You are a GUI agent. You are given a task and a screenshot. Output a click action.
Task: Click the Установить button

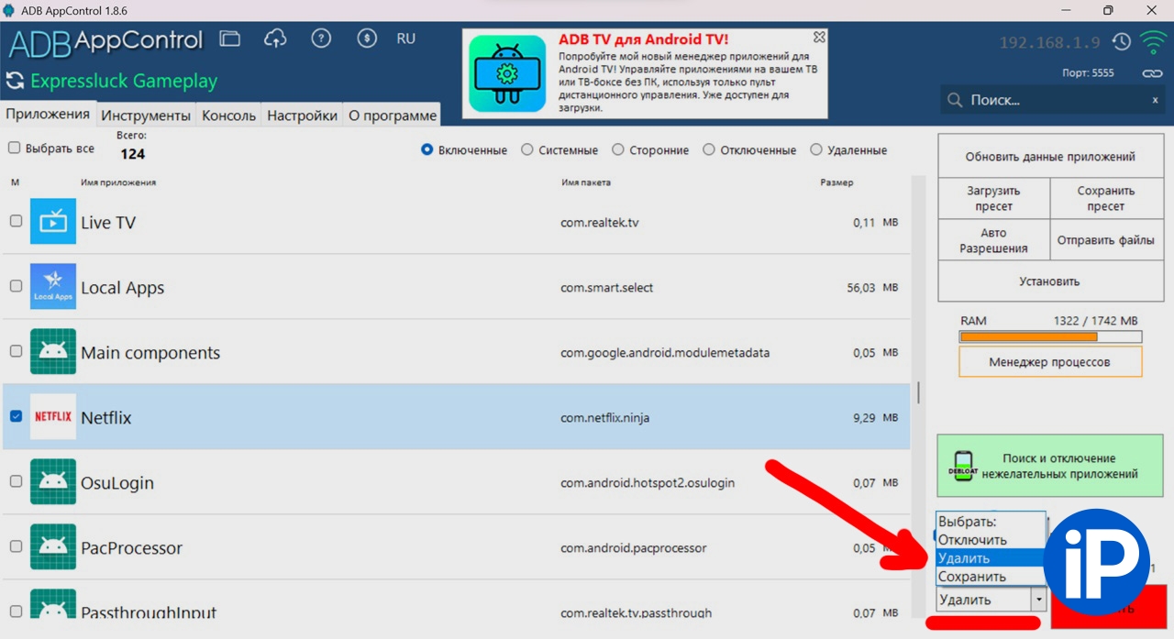(1050, 281)
